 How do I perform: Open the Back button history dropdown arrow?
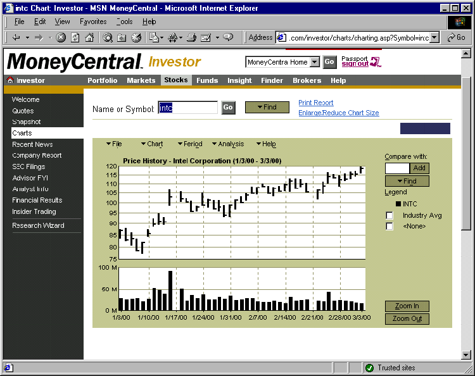[x=27, y=37]
